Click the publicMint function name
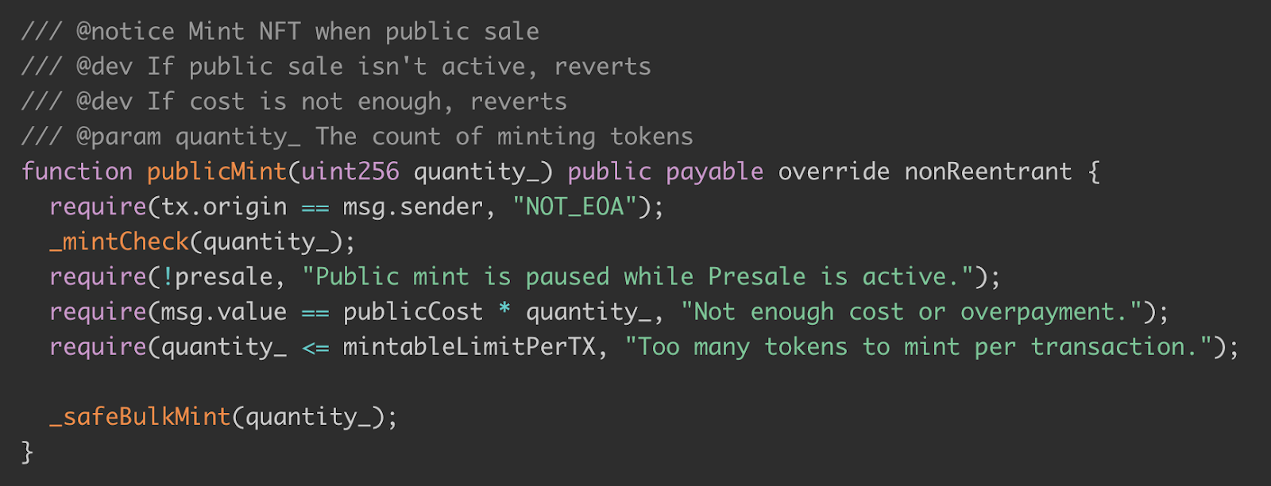 coord(217,172)
